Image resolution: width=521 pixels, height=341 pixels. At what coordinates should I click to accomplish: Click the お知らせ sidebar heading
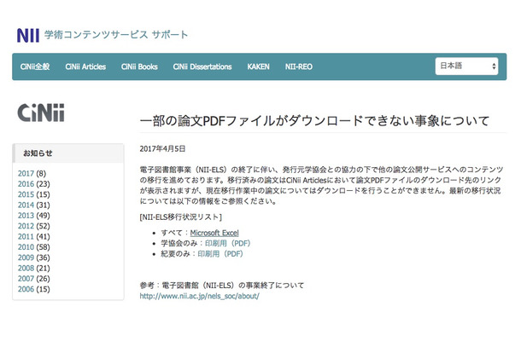(x=38, y=153)
